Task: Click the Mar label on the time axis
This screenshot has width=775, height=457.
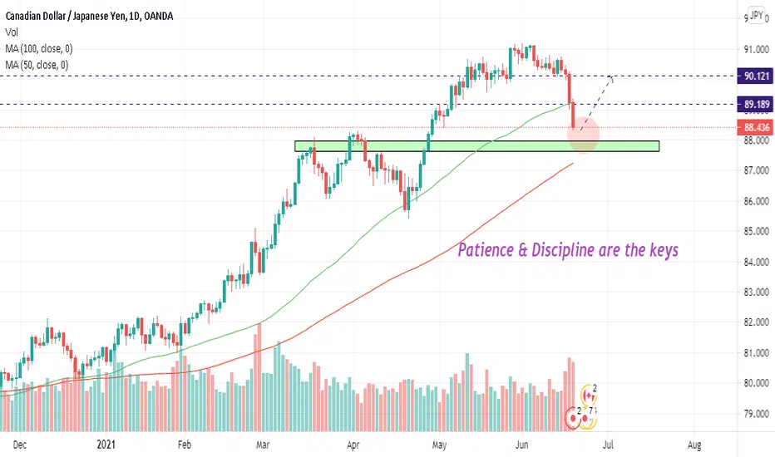Action: (263, 445)
